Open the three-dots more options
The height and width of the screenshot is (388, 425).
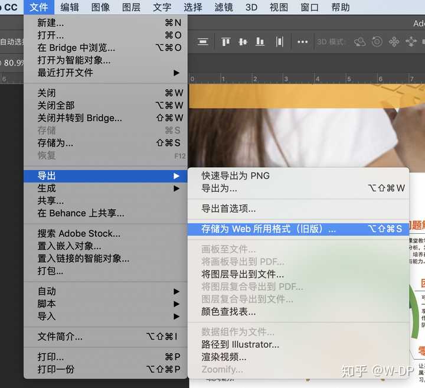pyautogui.click(x=302, y=42)
